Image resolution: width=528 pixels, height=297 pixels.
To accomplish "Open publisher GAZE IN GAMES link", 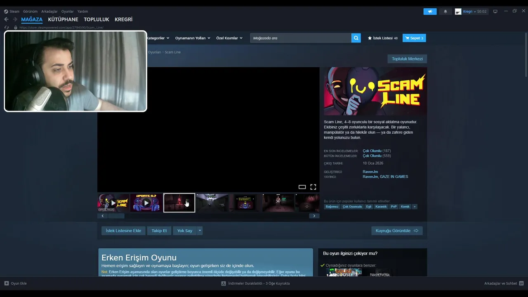I will click(x=394, y=177).
